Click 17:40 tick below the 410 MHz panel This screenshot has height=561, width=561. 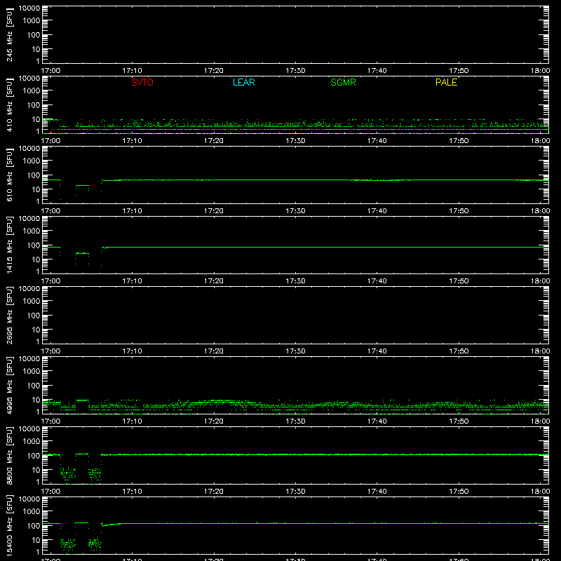coord(377,141)
